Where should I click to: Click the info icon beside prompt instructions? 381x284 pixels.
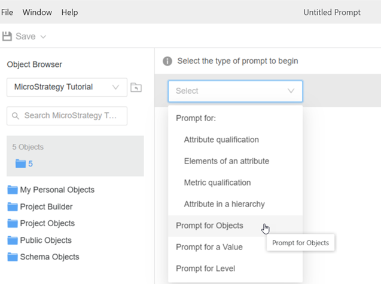pos(167,61)
